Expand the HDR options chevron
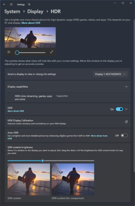The width and height of the screenshot is (135, 206). pyautogui.click(x=126, y=109)
